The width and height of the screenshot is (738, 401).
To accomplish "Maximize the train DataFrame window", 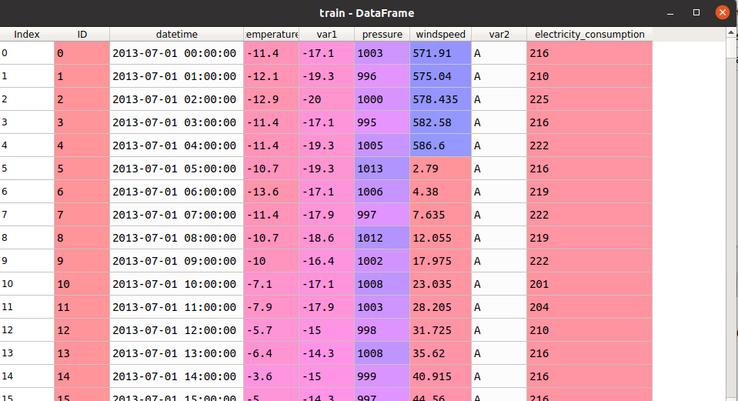I will (696, 13).
